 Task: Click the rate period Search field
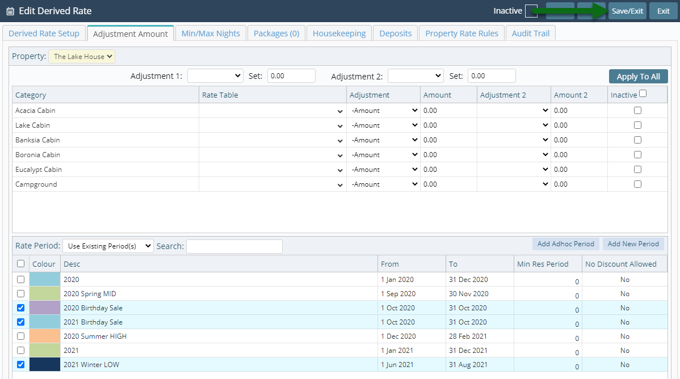tap(234, 246)
